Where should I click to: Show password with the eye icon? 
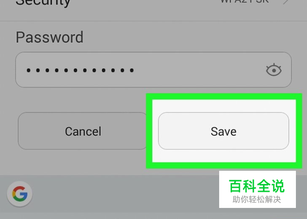274,70
